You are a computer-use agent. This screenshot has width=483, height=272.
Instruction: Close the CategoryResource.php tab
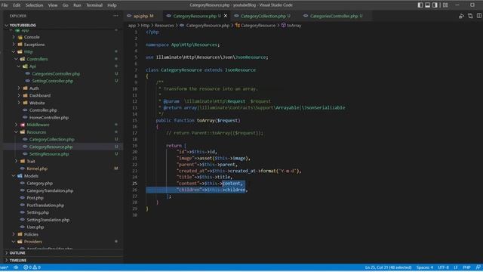coord(226,16)
